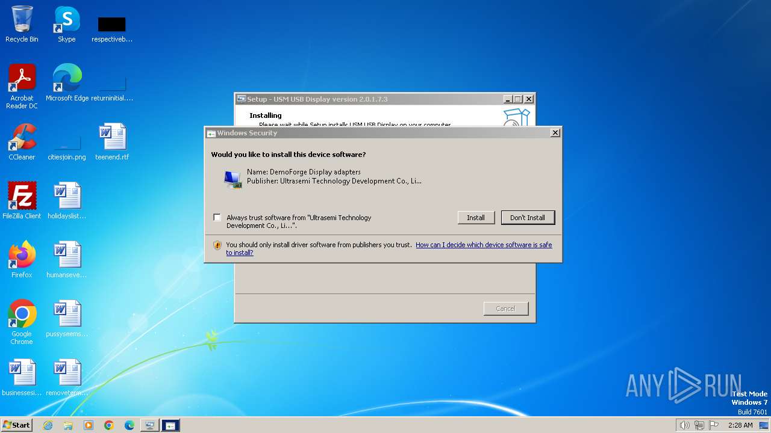Click the Start button

click(x=16, y=425)
